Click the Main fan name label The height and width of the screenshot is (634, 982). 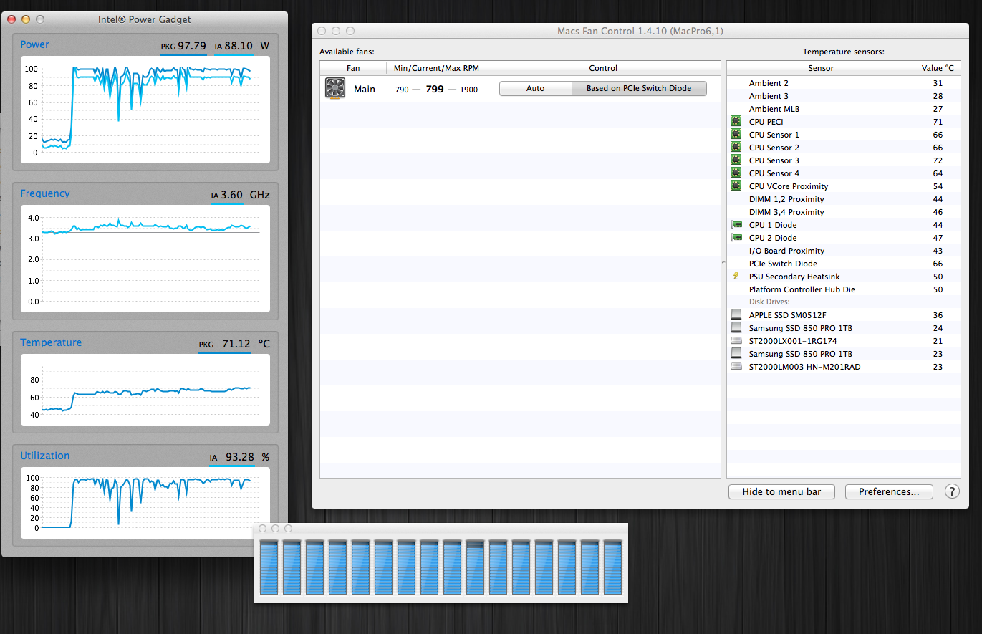pos(365,89)
